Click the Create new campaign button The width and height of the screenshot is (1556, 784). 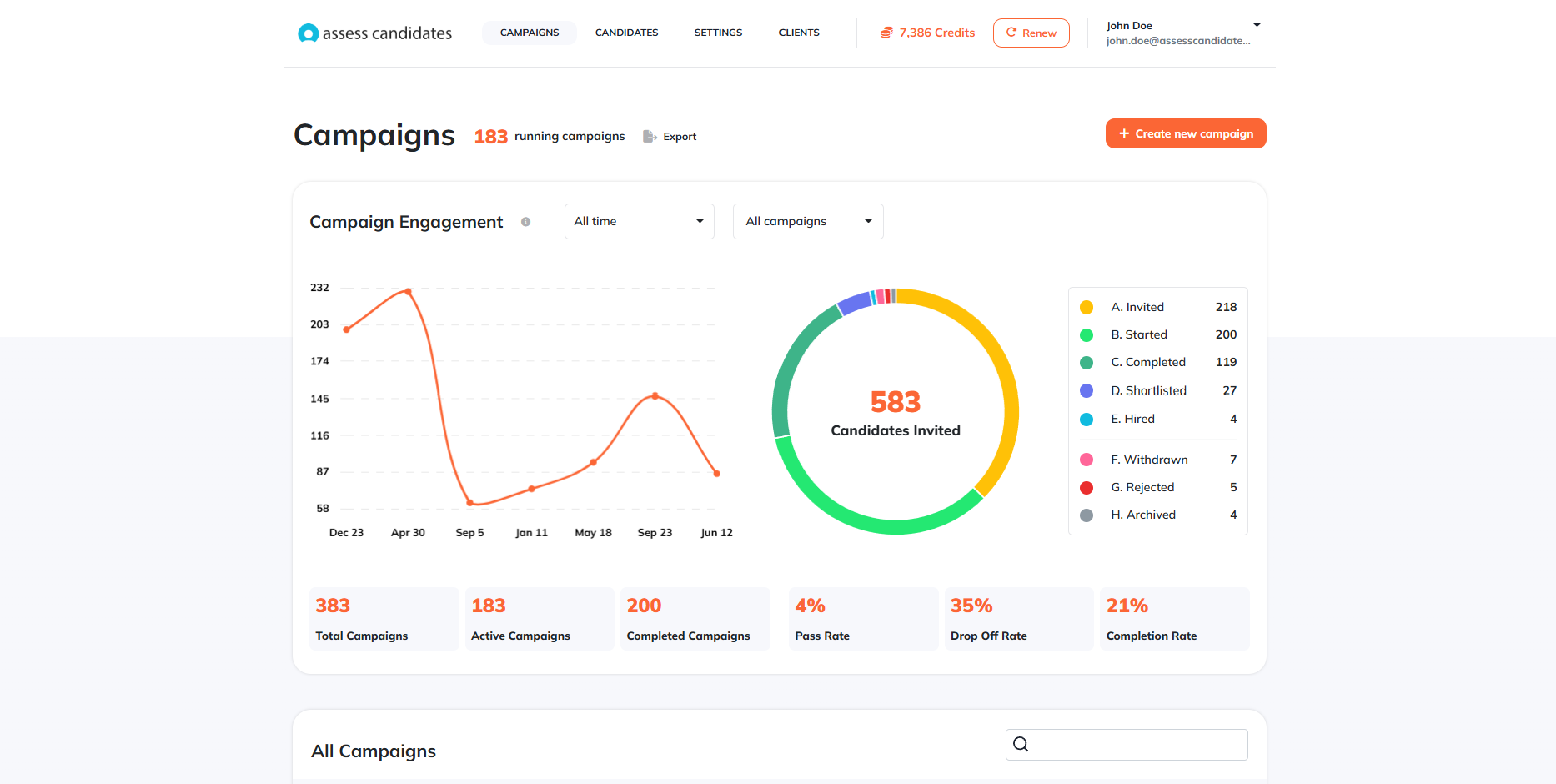pyautogui.click(x=1185, y=133)
